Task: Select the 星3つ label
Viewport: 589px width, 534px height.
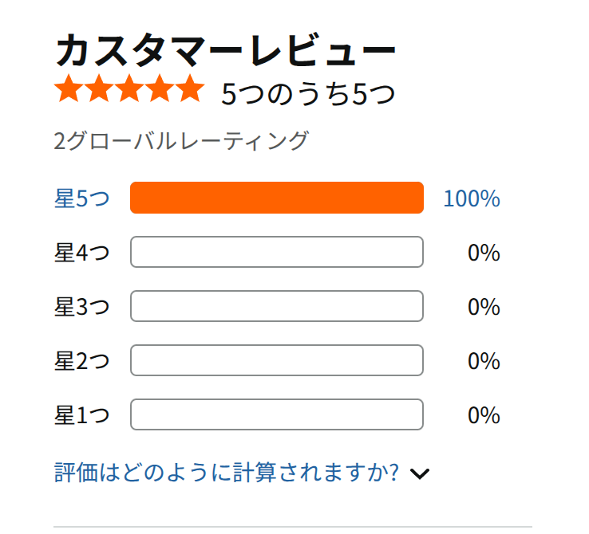Action: tap(82, 306)
